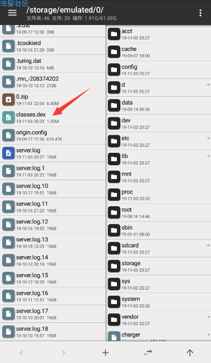211x363 pixels.
Task: Select the server.log.11 file
Action: pyautogui.click(x=53, y=207)
